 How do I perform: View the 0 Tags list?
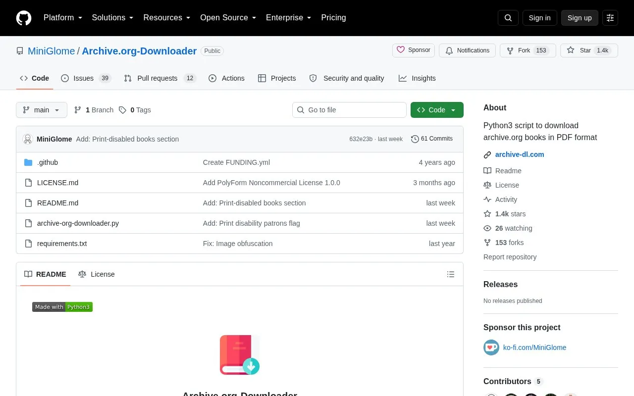pos(135,110)
